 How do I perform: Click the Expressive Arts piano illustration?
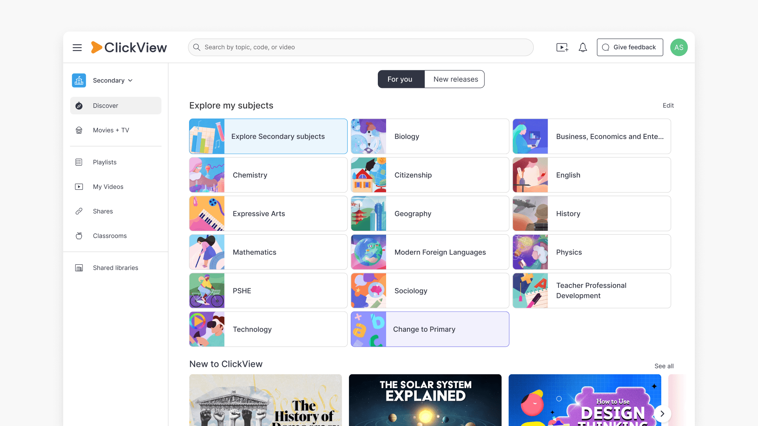pos(207,214)
